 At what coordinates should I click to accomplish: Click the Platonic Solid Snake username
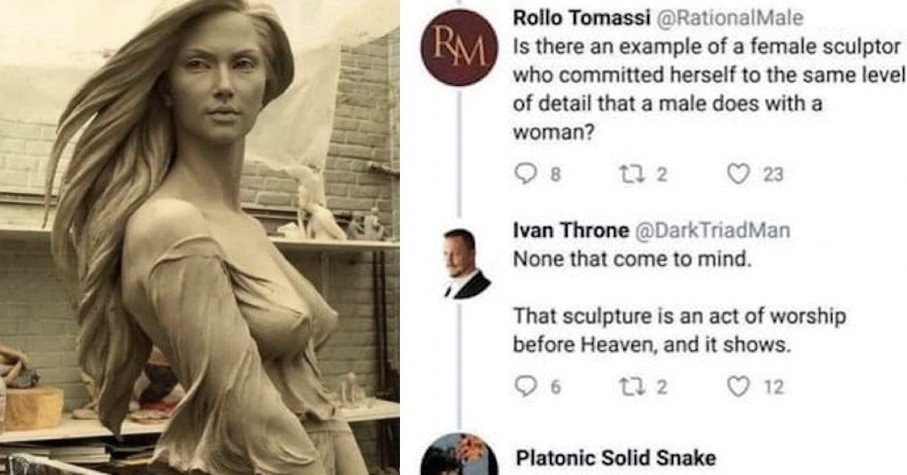point(616,458)
